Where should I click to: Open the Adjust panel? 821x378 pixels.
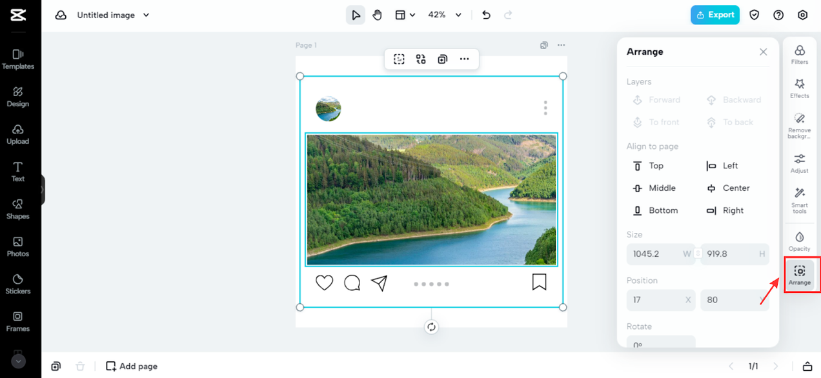point(799,164)
